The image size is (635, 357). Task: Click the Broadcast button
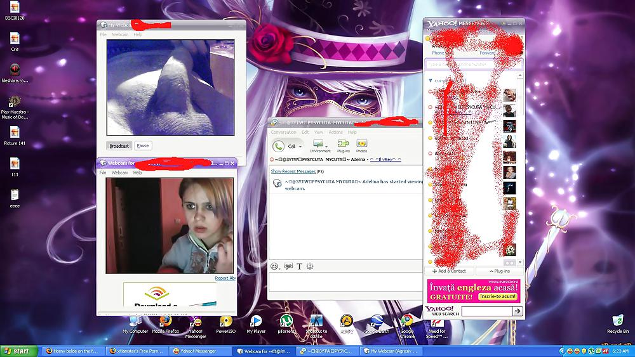point(119,146)
